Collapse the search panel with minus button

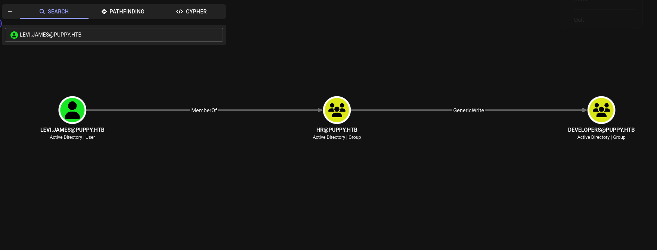click(10, 12)
